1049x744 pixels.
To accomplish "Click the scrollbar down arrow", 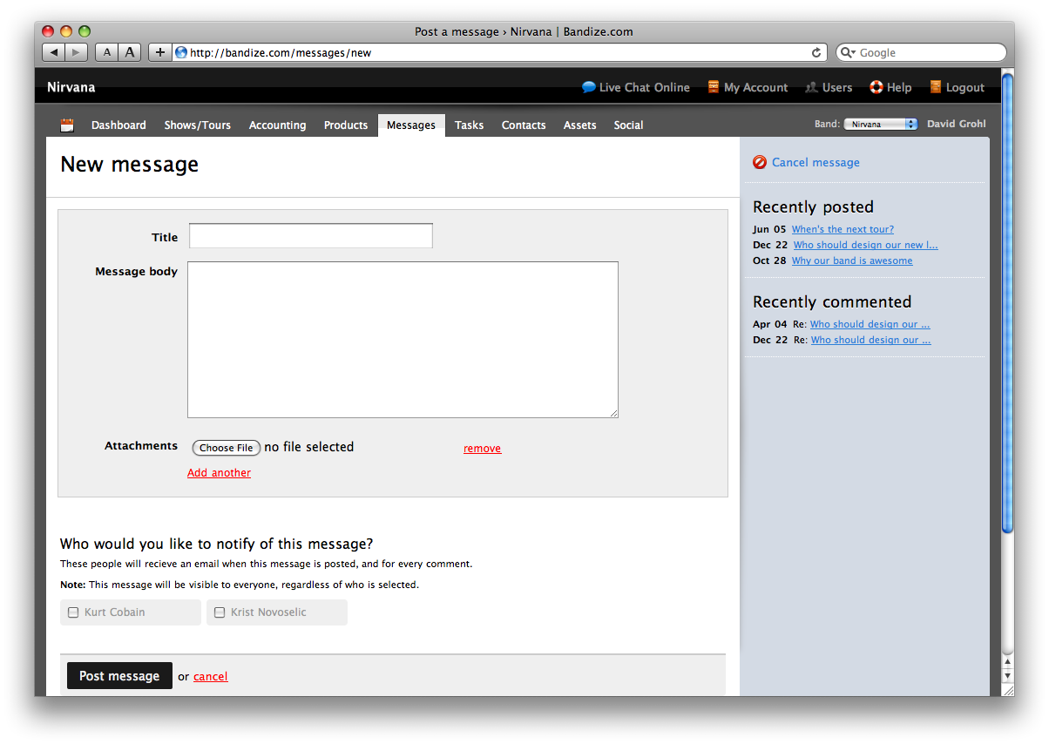I will (1008, 676).
